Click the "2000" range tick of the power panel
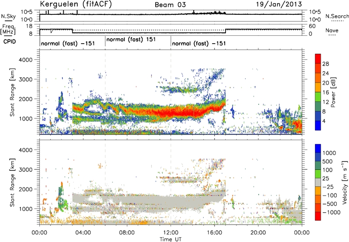The width and height of the screenshot is (349, 242). [25, 99]
